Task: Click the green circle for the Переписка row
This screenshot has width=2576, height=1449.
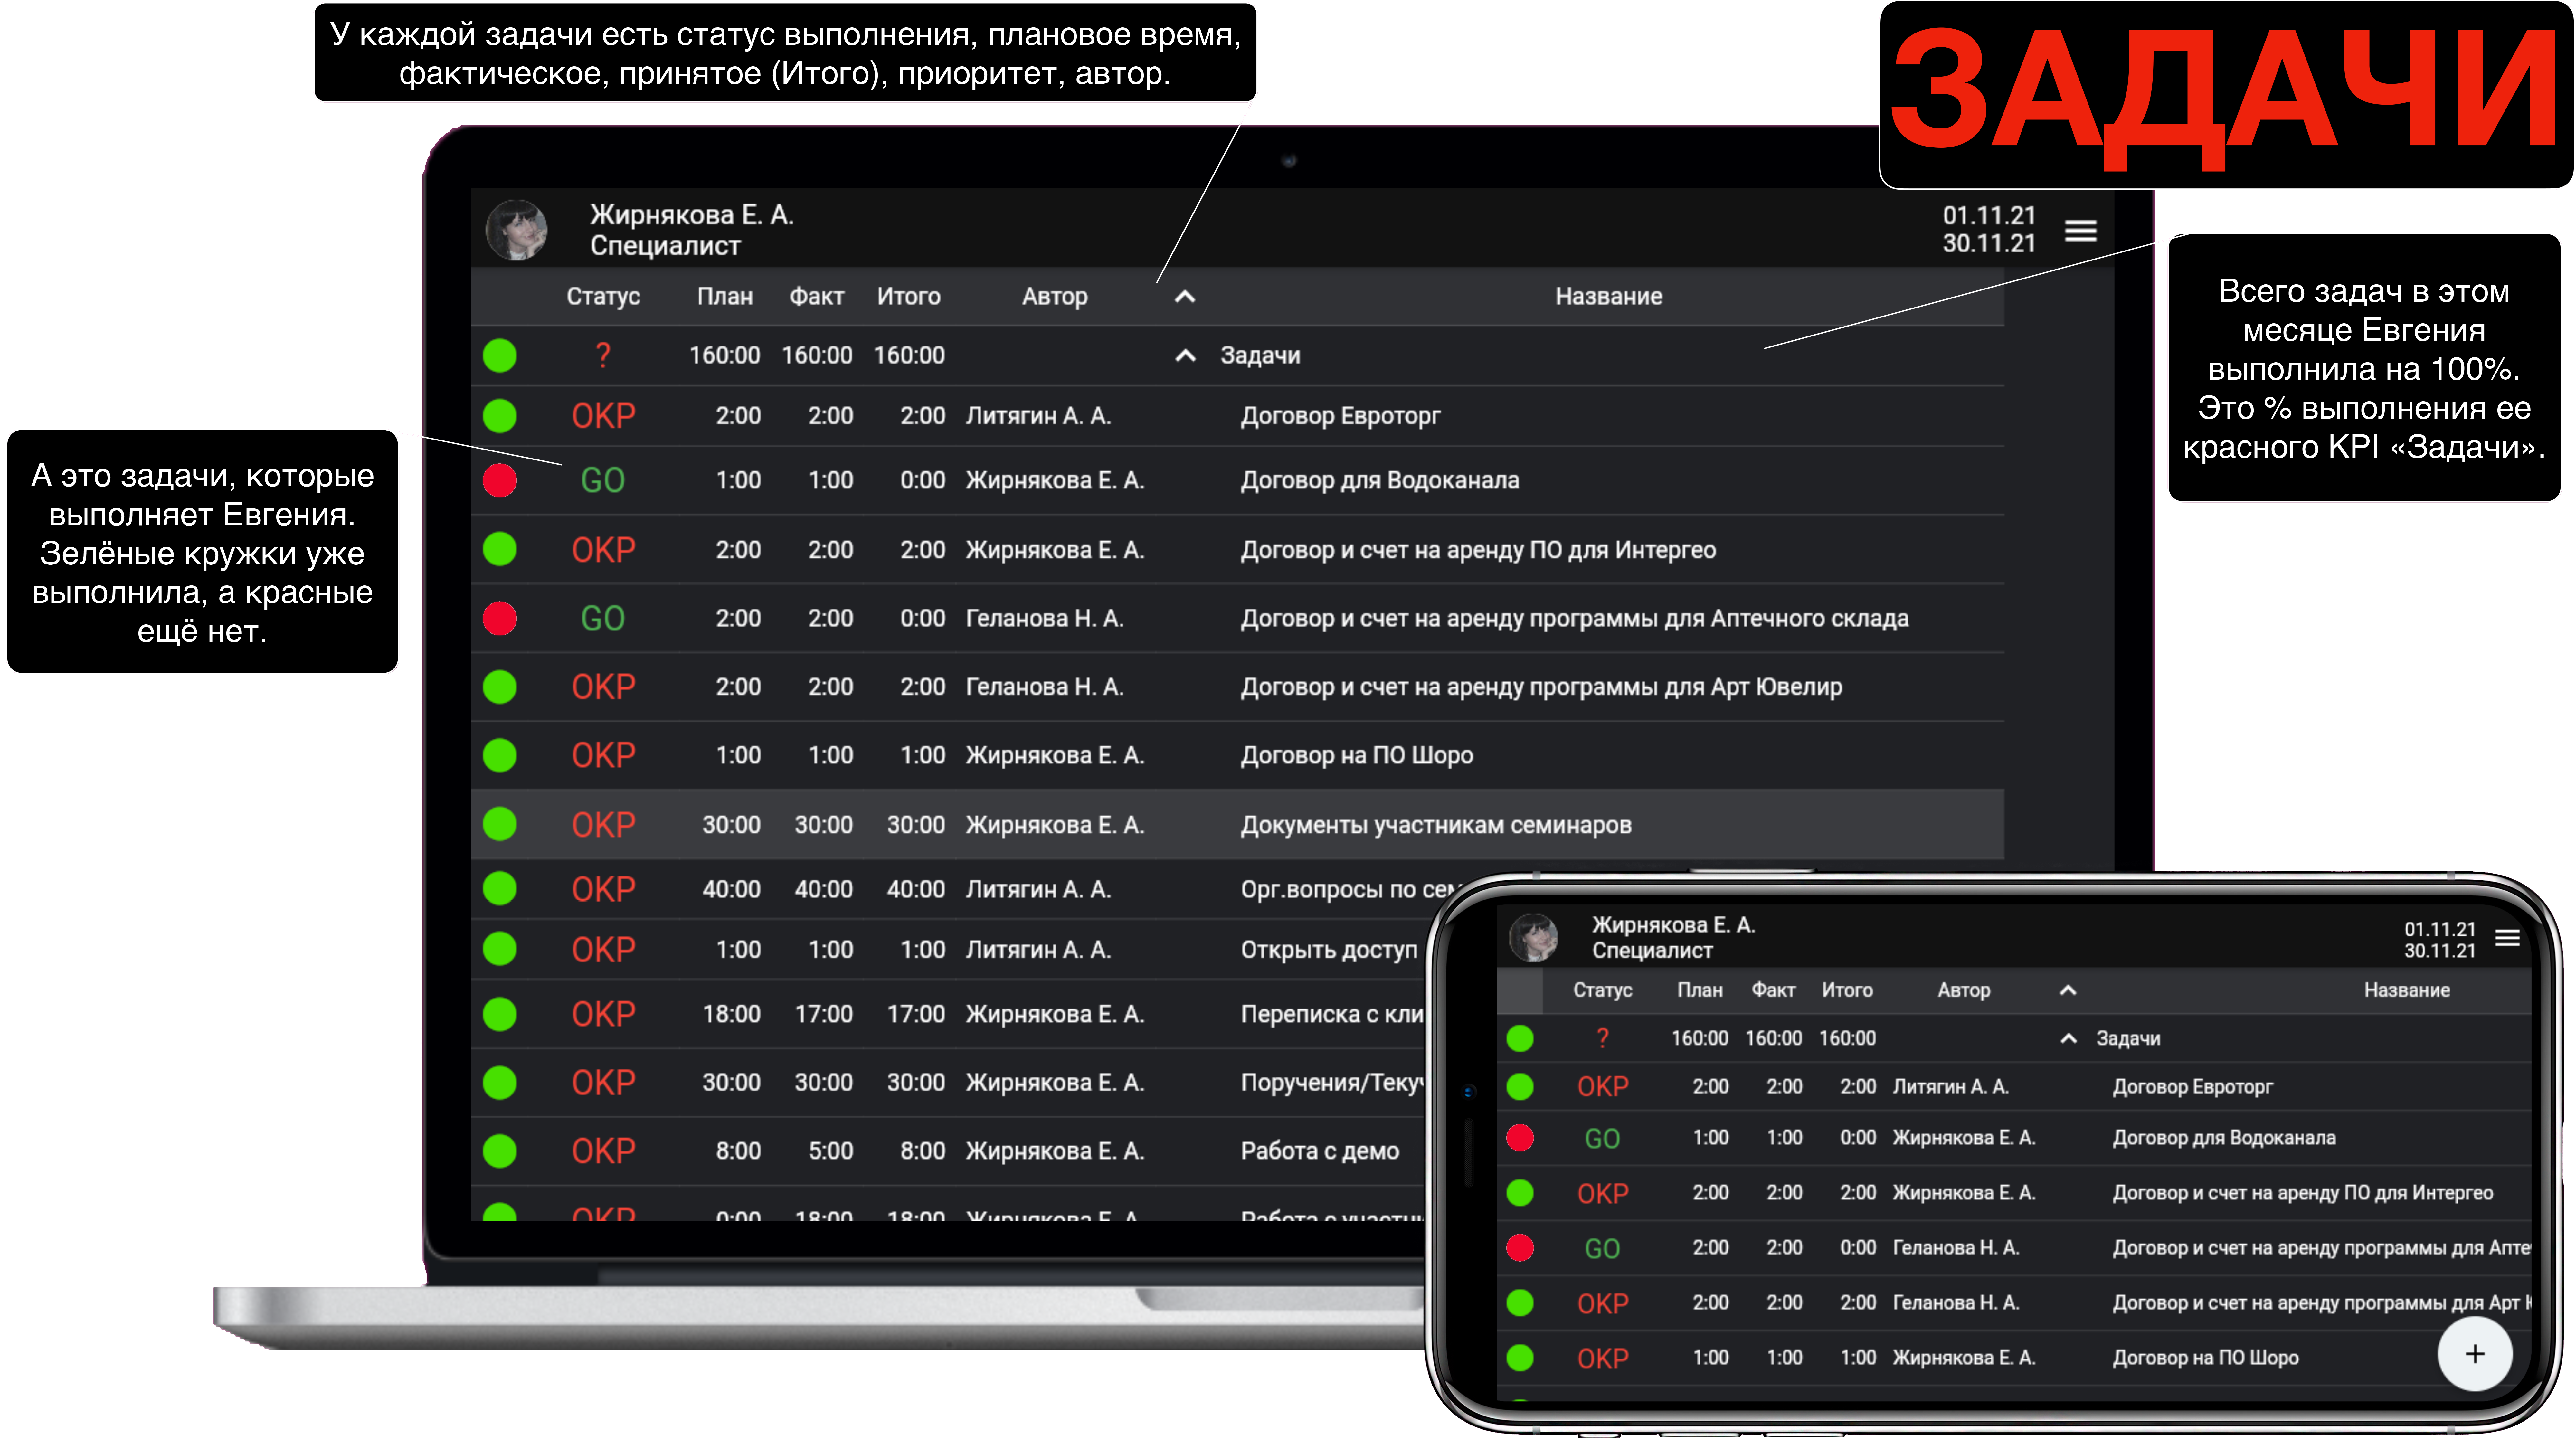Action: tap(500, 1014)
